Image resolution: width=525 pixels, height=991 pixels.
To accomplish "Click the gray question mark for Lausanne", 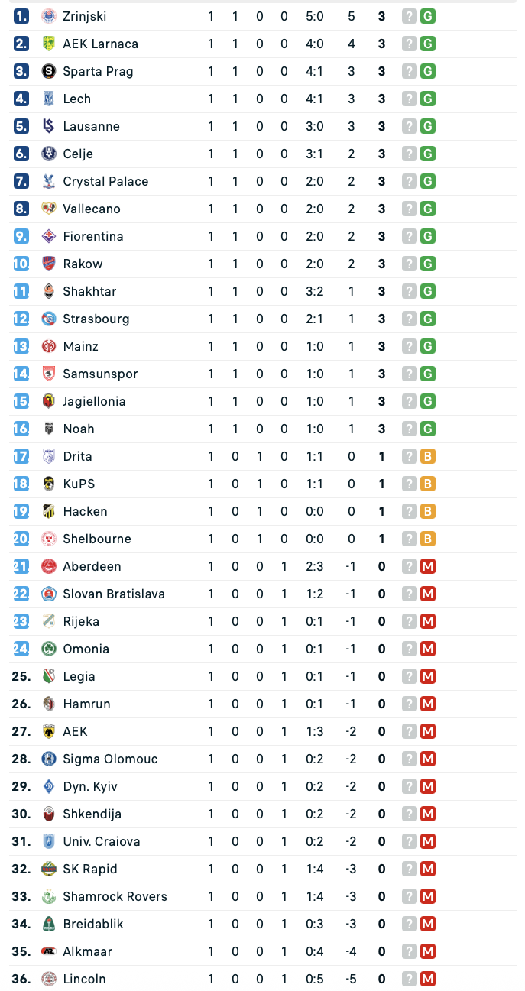I will click(410, 126).
